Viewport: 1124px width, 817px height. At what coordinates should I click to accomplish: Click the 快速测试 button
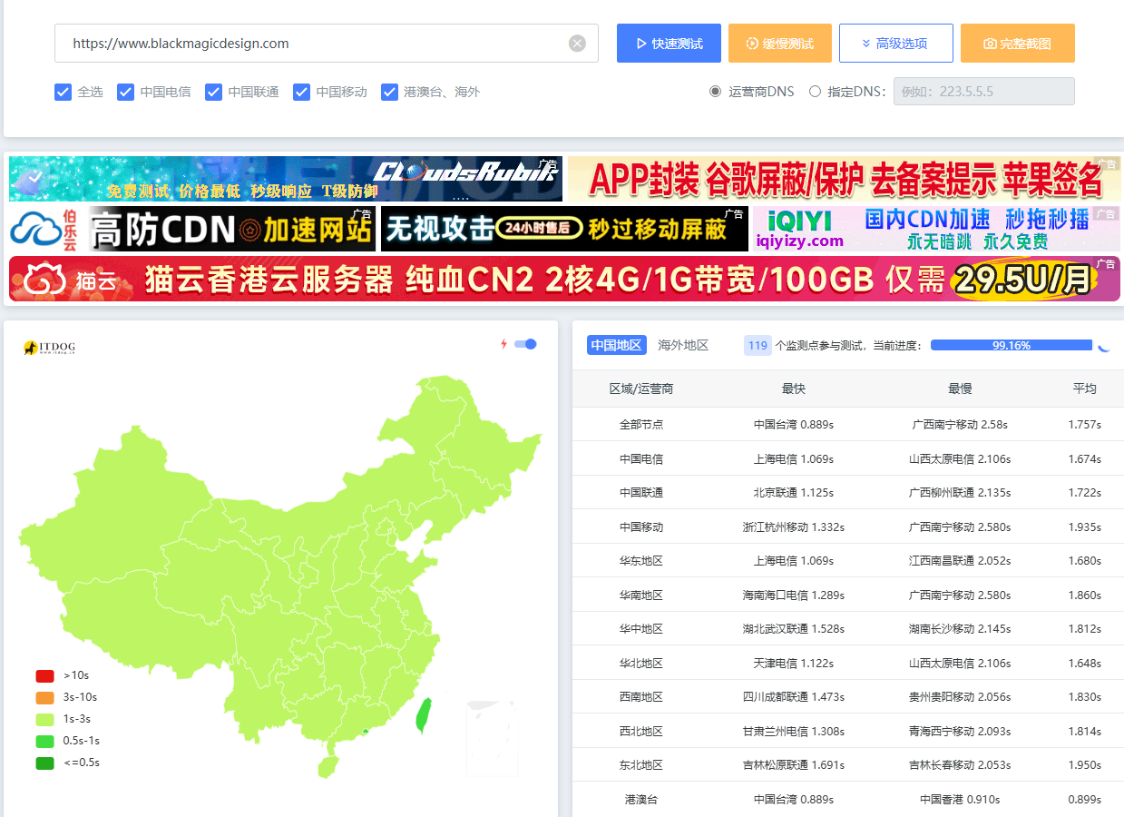tap(669, 44)
